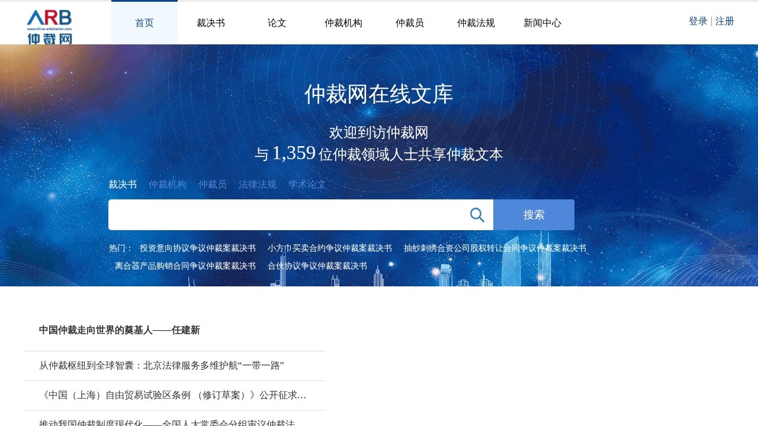This screenshot has width=758, height=426.
Task: Open hot search 离合器产品购销合同争议仲裁案裁决书
Action: pos(185,266)
